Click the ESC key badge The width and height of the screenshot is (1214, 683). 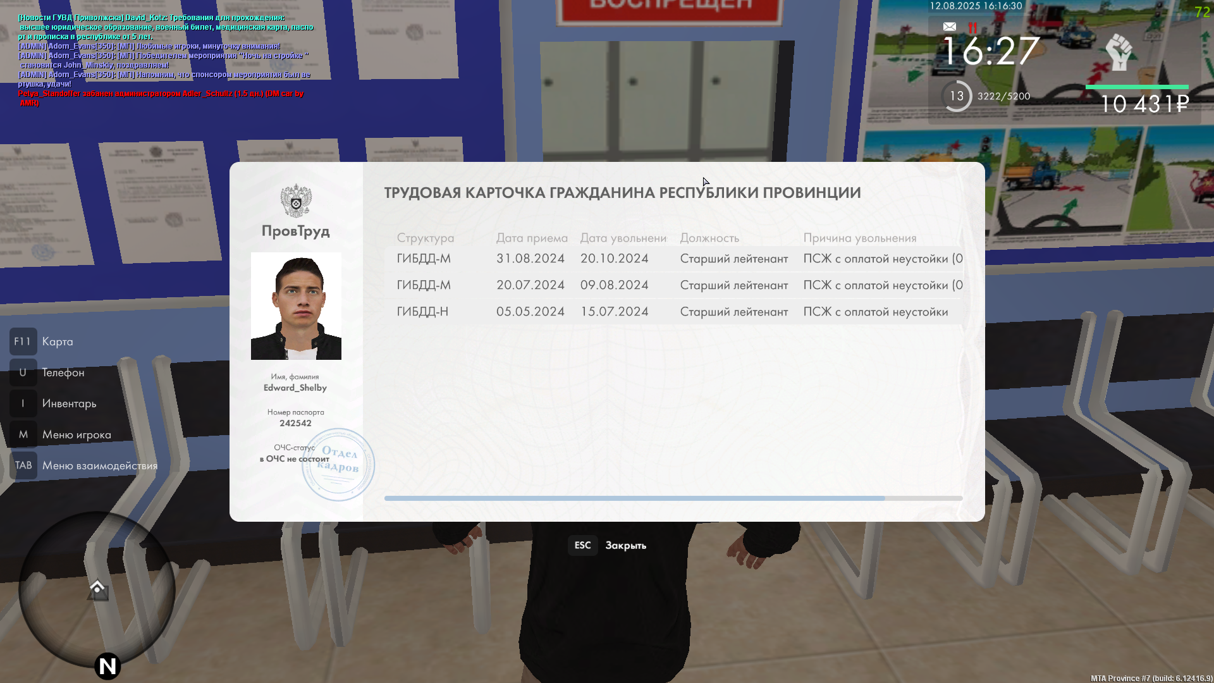pos(582,545)
